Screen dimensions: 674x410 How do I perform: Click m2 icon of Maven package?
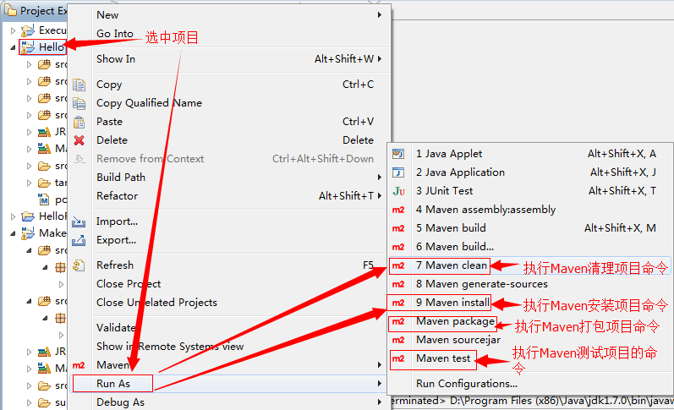[x=398, y=321]
